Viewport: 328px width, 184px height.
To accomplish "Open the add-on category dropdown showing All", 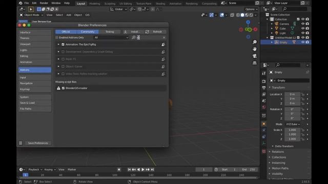I will [x=111, y=37].
